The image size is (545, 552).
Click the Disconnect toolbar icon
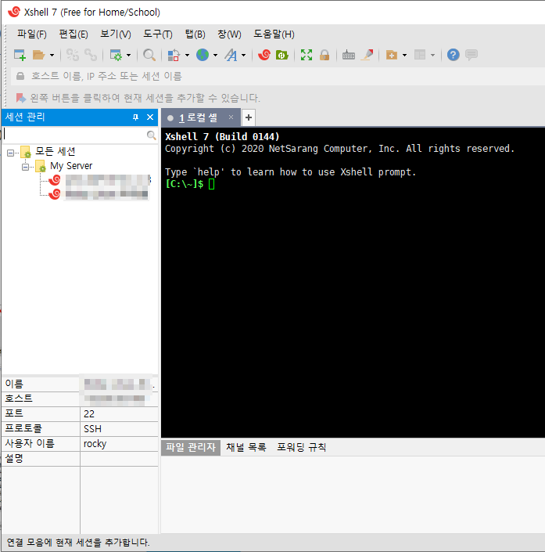73,55
